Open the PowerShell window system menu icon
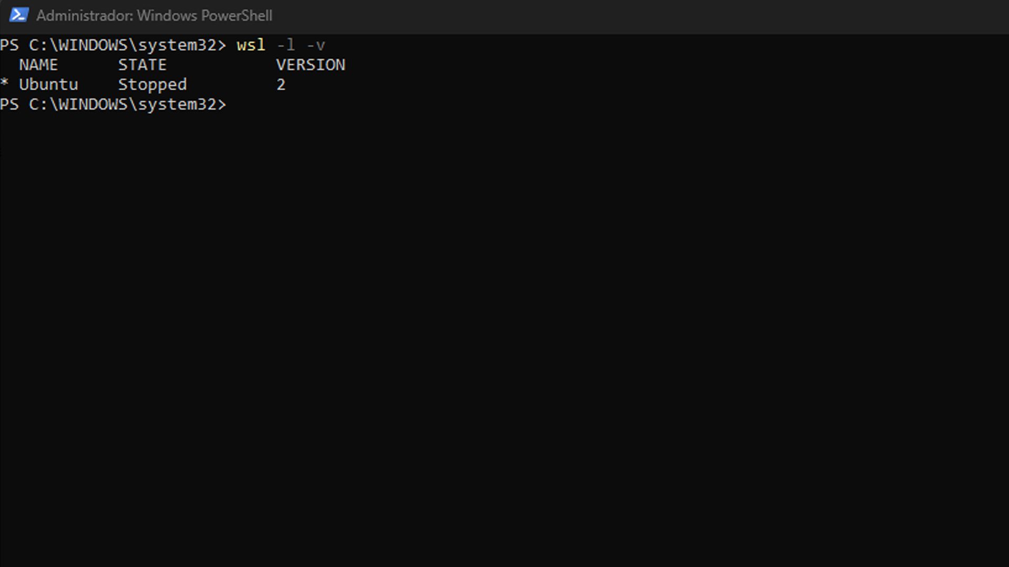The width and height of the screenshot is (1009, 567). (x=19, y=15)
